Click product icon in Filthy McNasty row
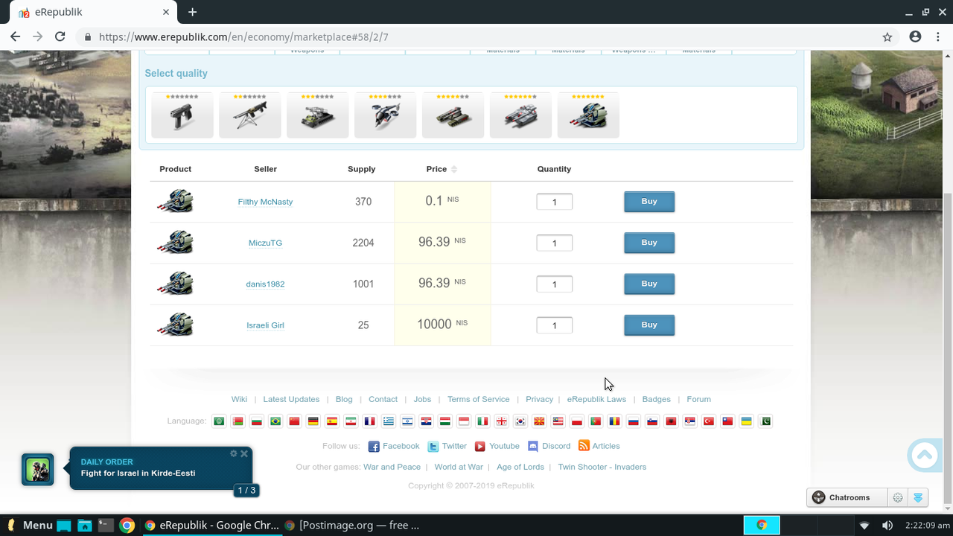Image resolution: width=953 pixels, height=536 pixels. (176, 201)
